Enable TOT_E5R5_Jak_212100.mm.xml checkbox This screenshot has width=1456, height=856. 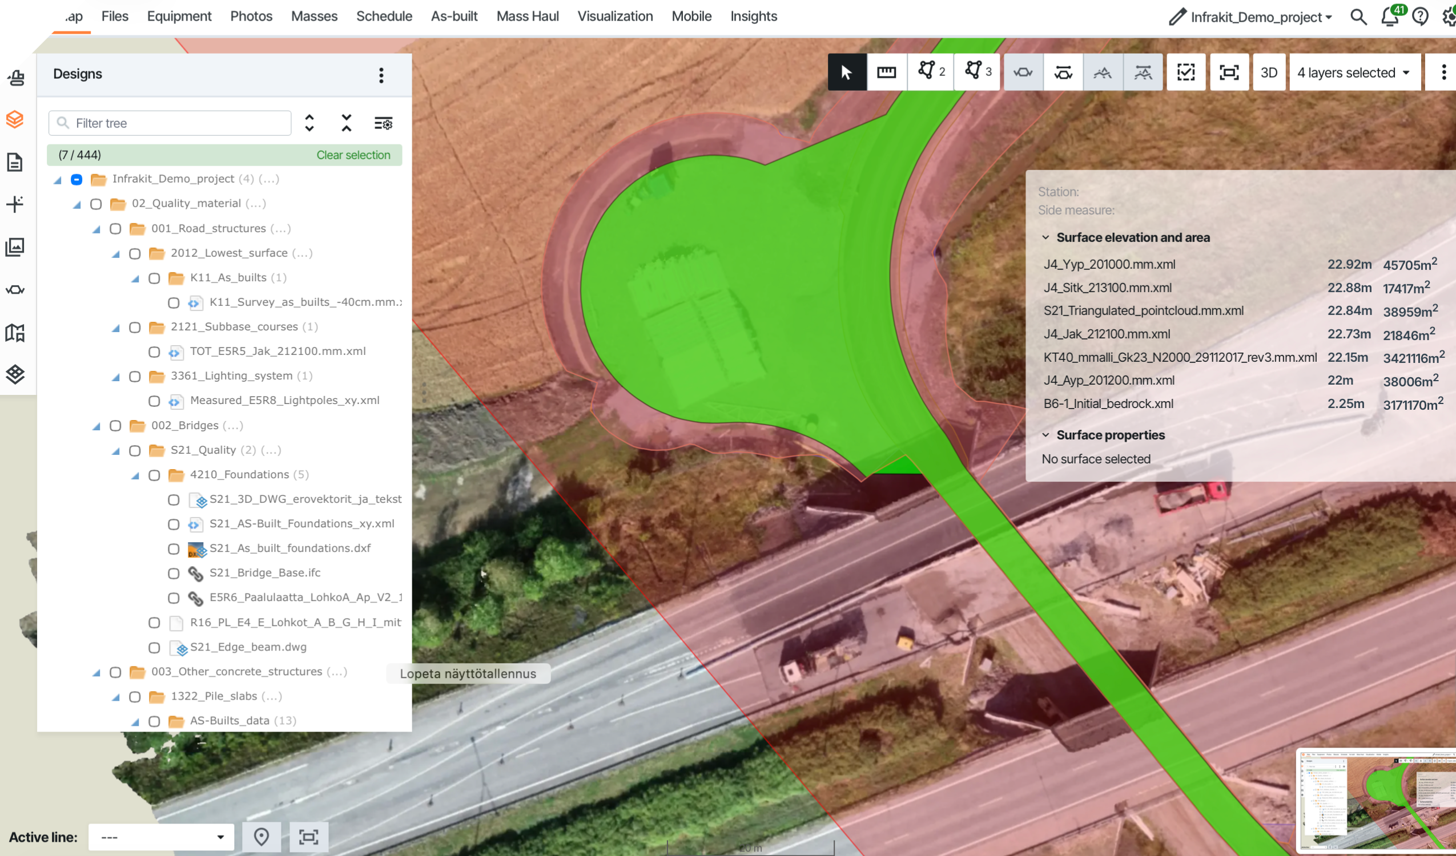154,352
